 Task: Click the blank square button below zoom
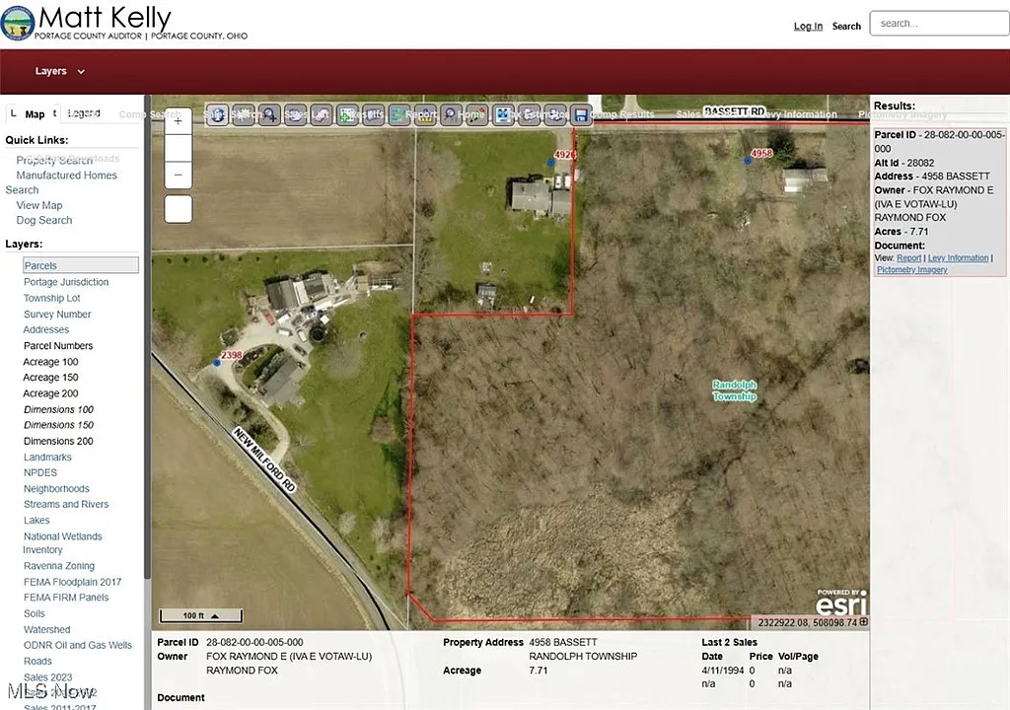[179, 209]
